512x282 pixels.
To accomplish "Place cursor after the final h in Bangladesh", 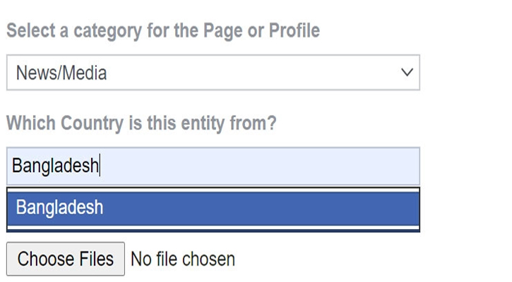I will (100, 166).
